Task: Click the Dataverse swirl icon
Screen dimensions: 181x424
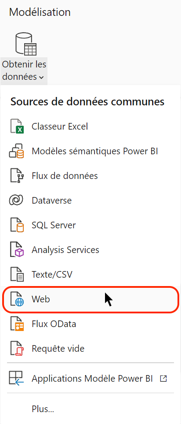Action: 17,201
